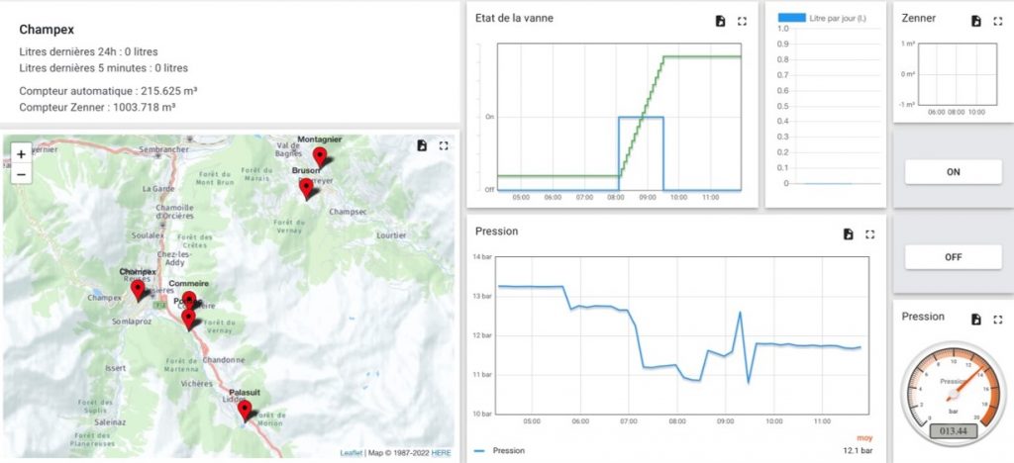Zoom out on the map
Screen dimensions: 1014x463
coord(22,174)
